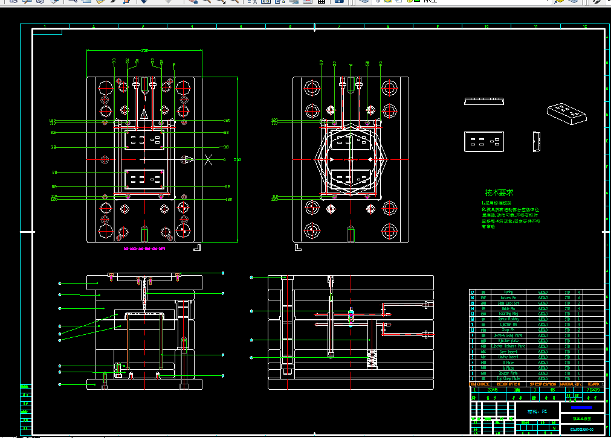Select the Return Pin description cell
Screen dimensions: 611x438
click(x=508, y=297)
